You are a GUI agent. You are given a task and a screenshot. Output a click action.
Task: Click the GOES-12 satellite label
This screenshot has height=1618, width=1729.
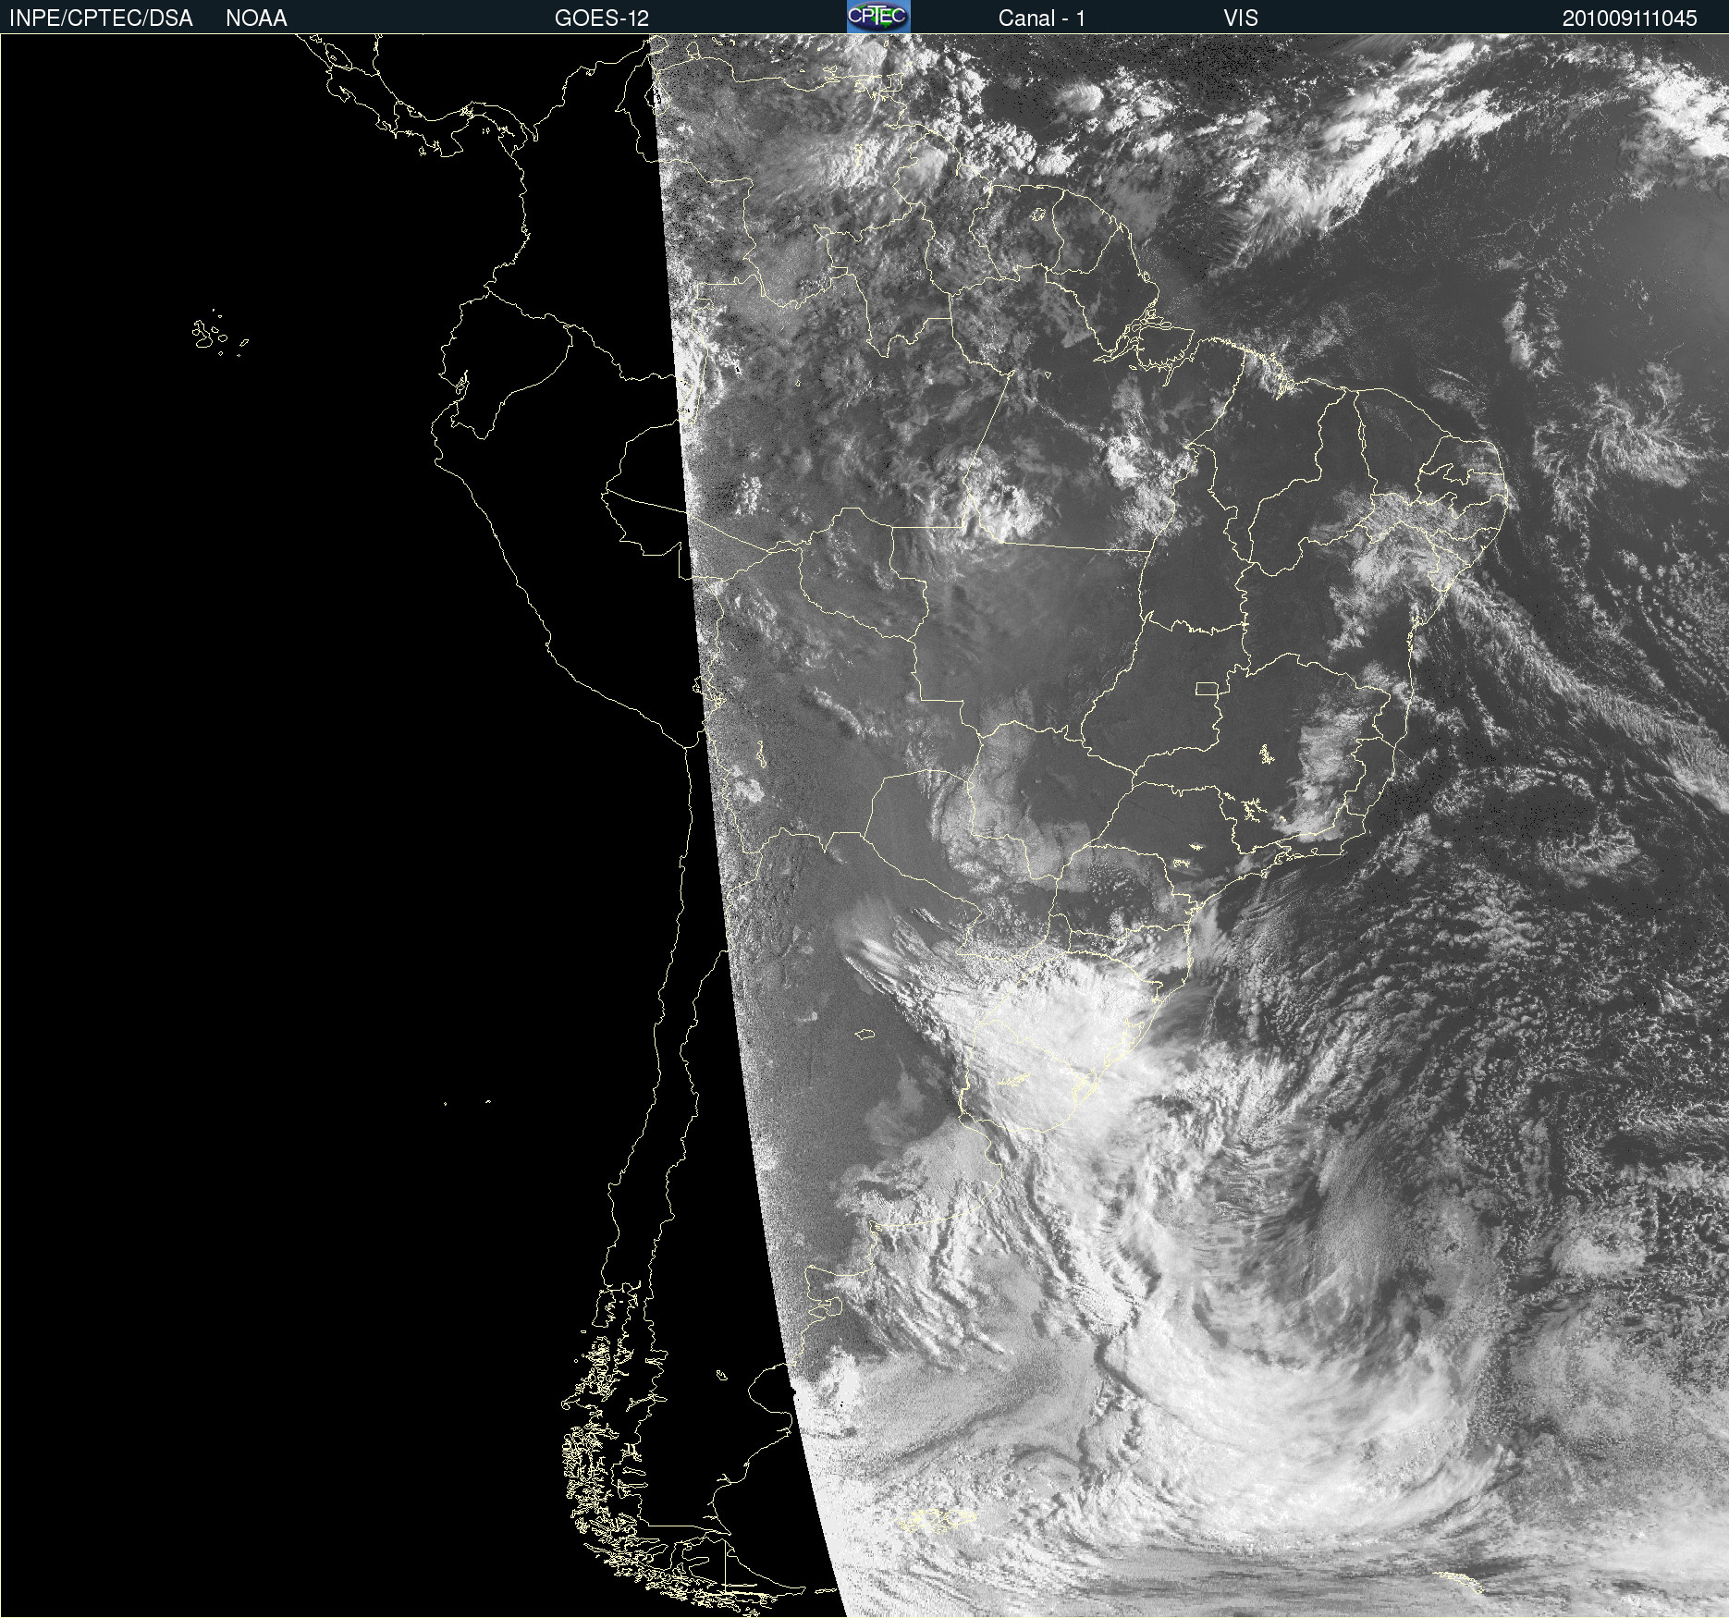tap(602, 18)
